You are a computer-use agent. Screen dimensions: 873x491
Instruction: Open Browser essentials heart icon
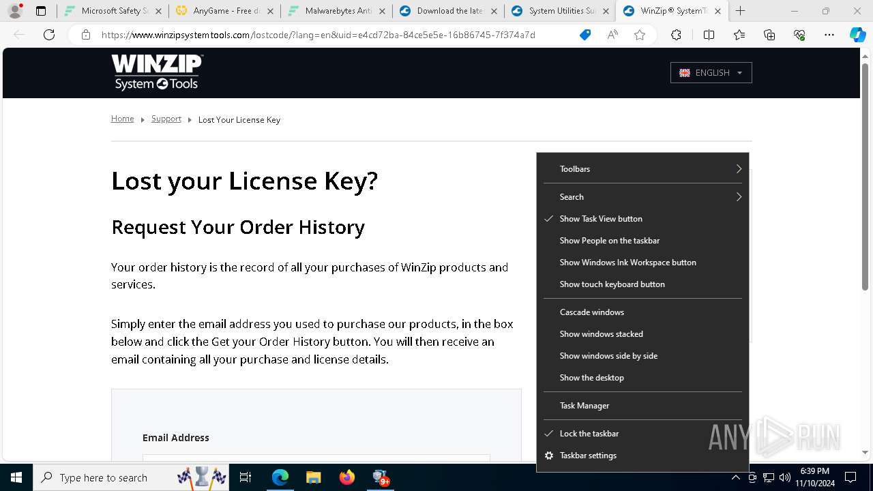799,35
